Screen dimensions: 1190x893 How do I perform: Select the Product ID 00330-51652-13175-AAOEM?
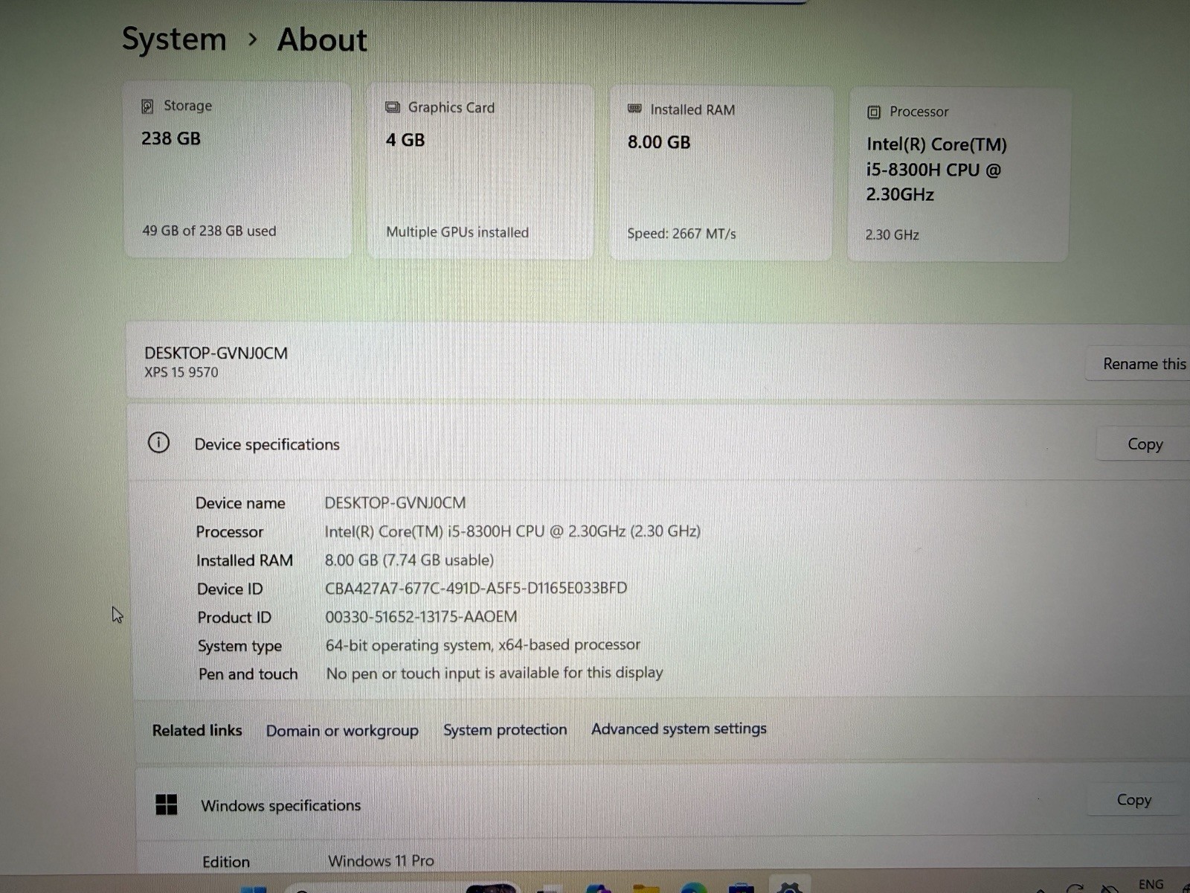[x=421, y=616]
